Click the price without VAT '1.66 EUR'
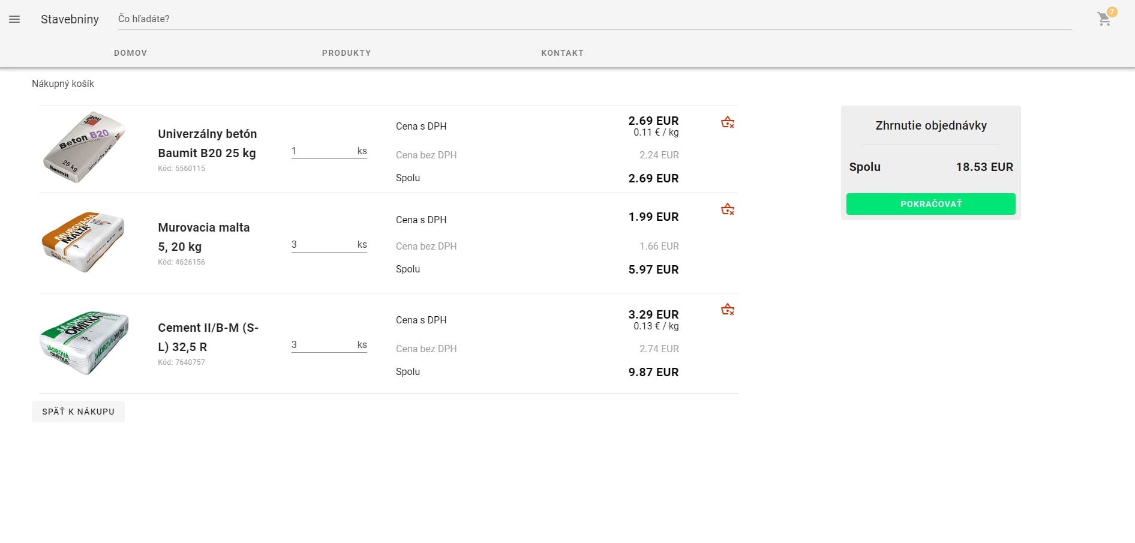1135x543 pixels. pos(659,246)
